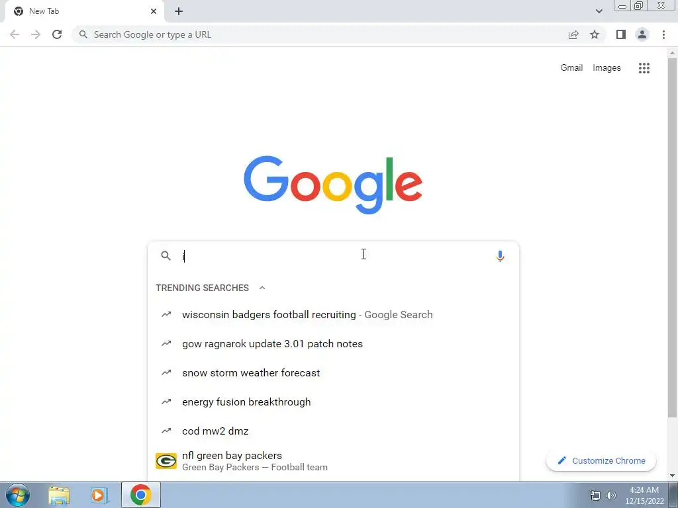Share this page icon in address bar
Image resolution: width=678 pixels, height=508 pixels.
(573, 34)
